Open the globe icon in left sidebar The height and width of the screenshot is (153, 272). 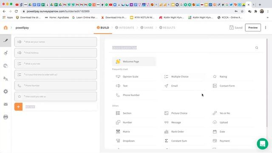tap(6, 66)
